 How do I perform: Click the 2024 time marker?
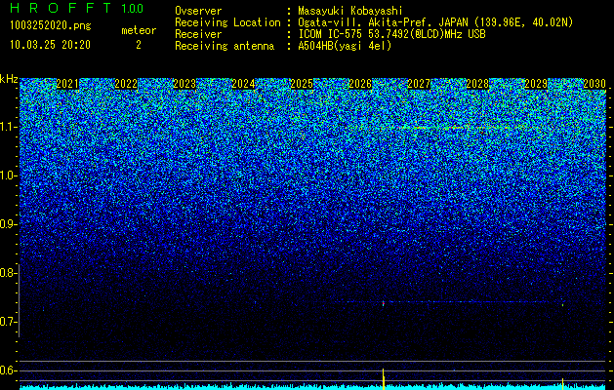coord(243,84)
